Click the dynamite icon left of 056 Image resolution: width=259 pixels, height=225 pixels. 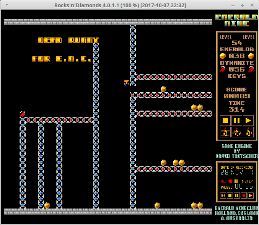pos(223,69)
